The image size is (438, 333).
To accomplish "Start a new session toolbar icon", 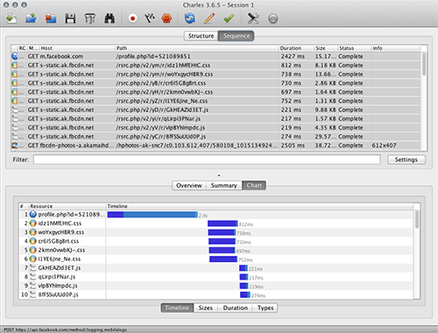I will pos(11,18).
